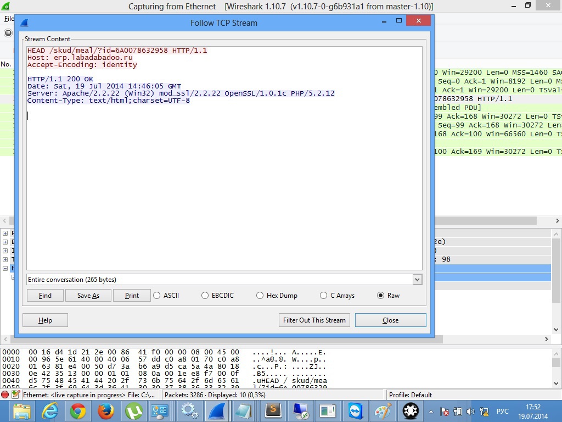Switch stream view to EBCDIC
The image size is (562, 422).
(x=205, y=296)
